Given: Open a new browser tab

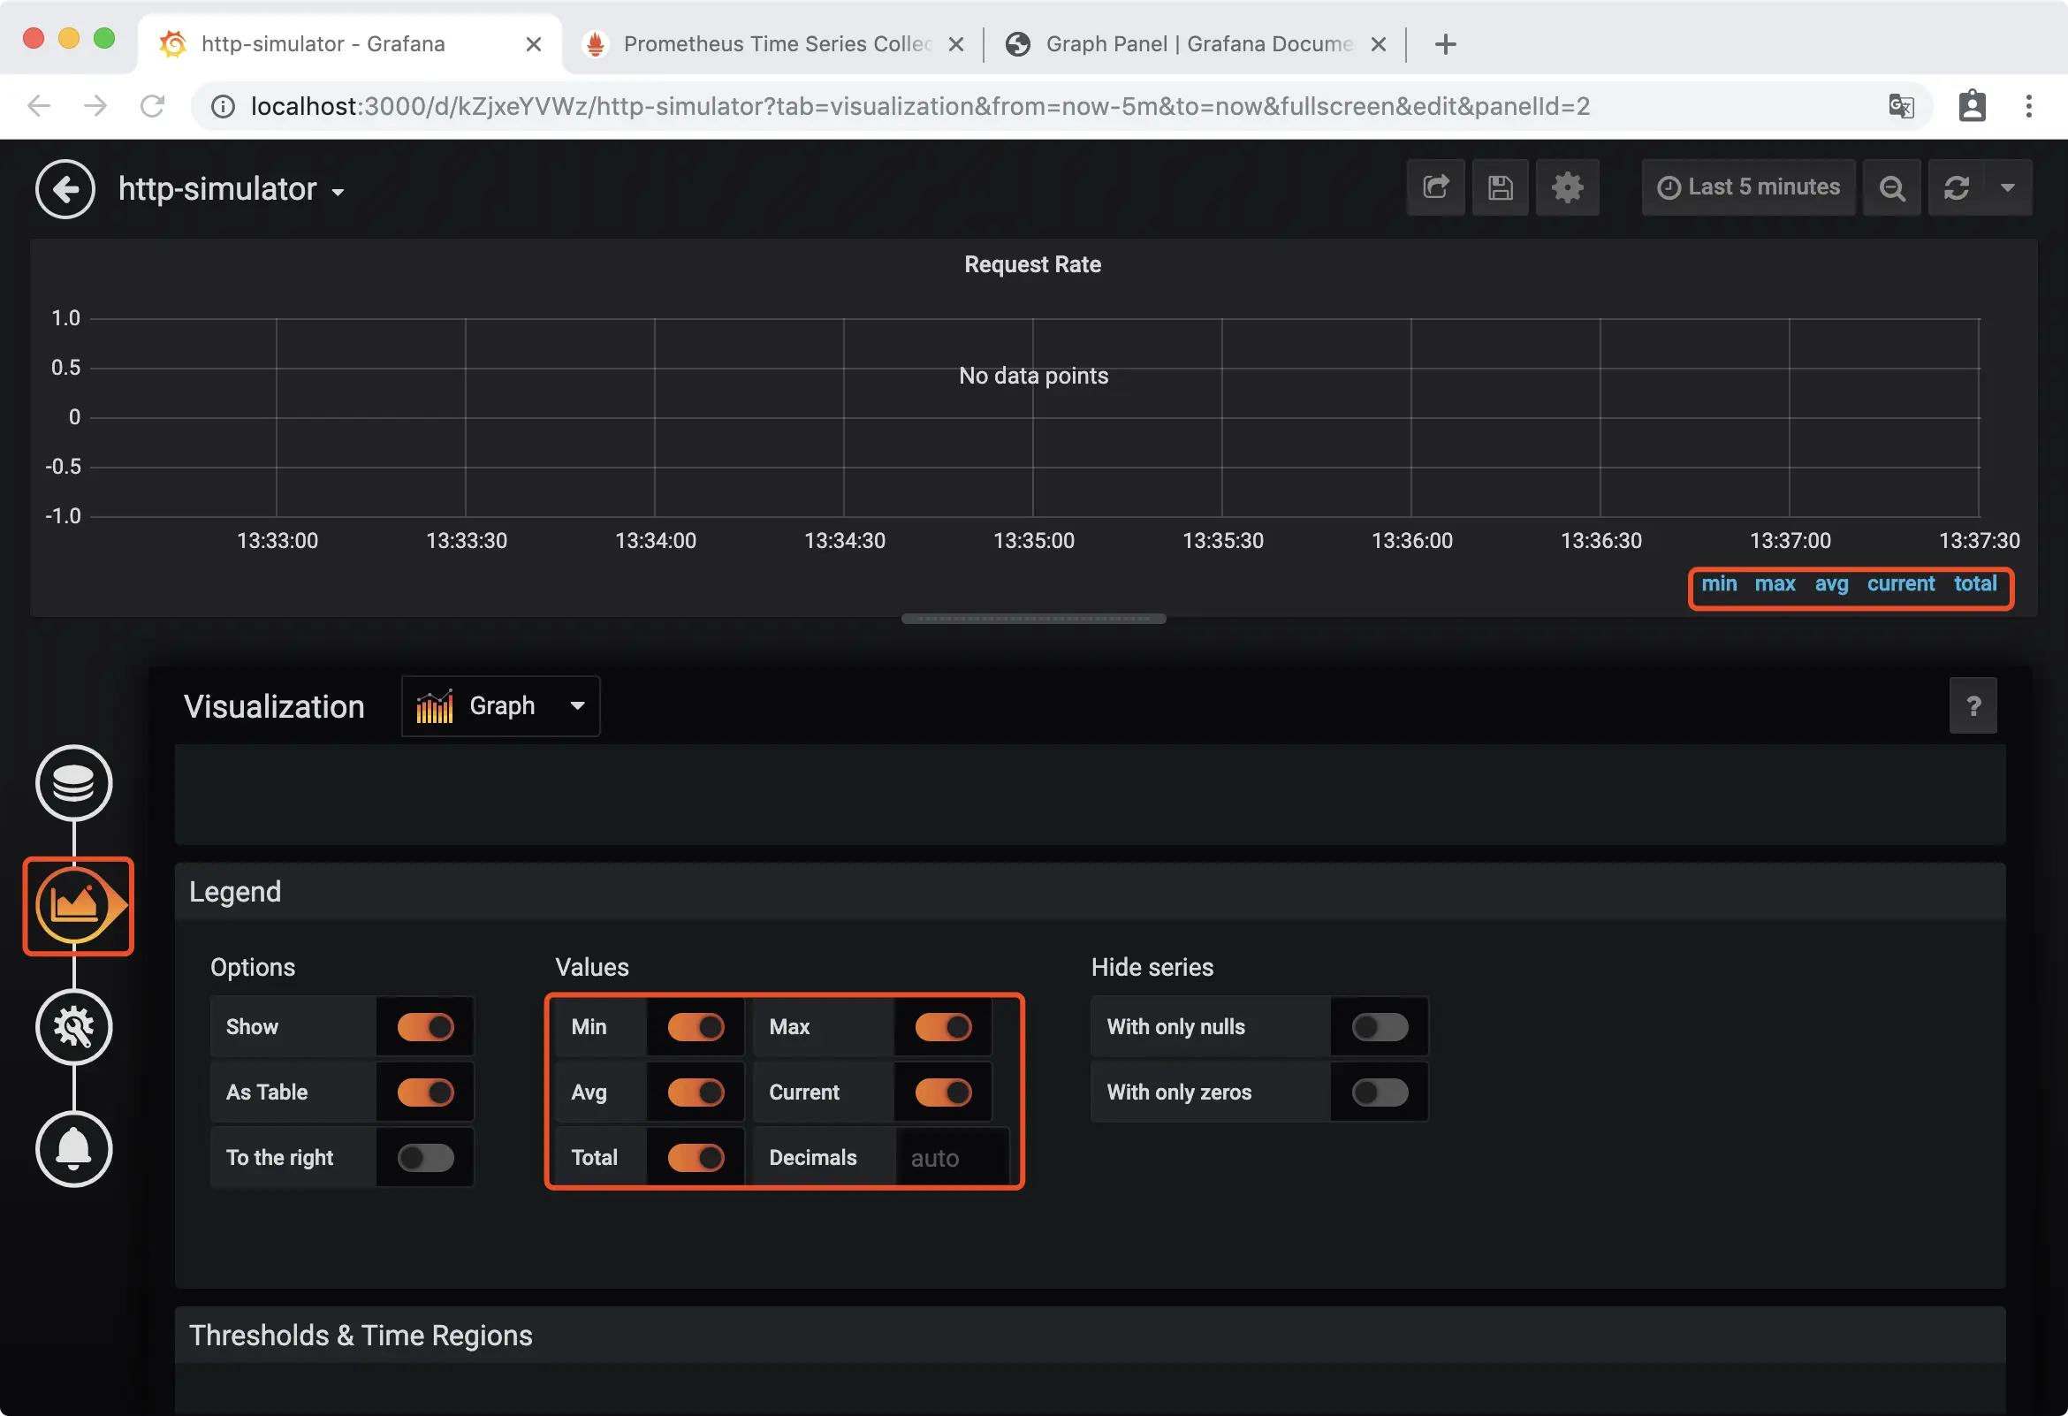Looking at the screenshot, I should (1446, 43).
